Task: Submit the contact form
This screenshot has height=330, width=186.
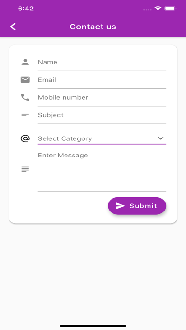Action: click(x=137, y=206)
